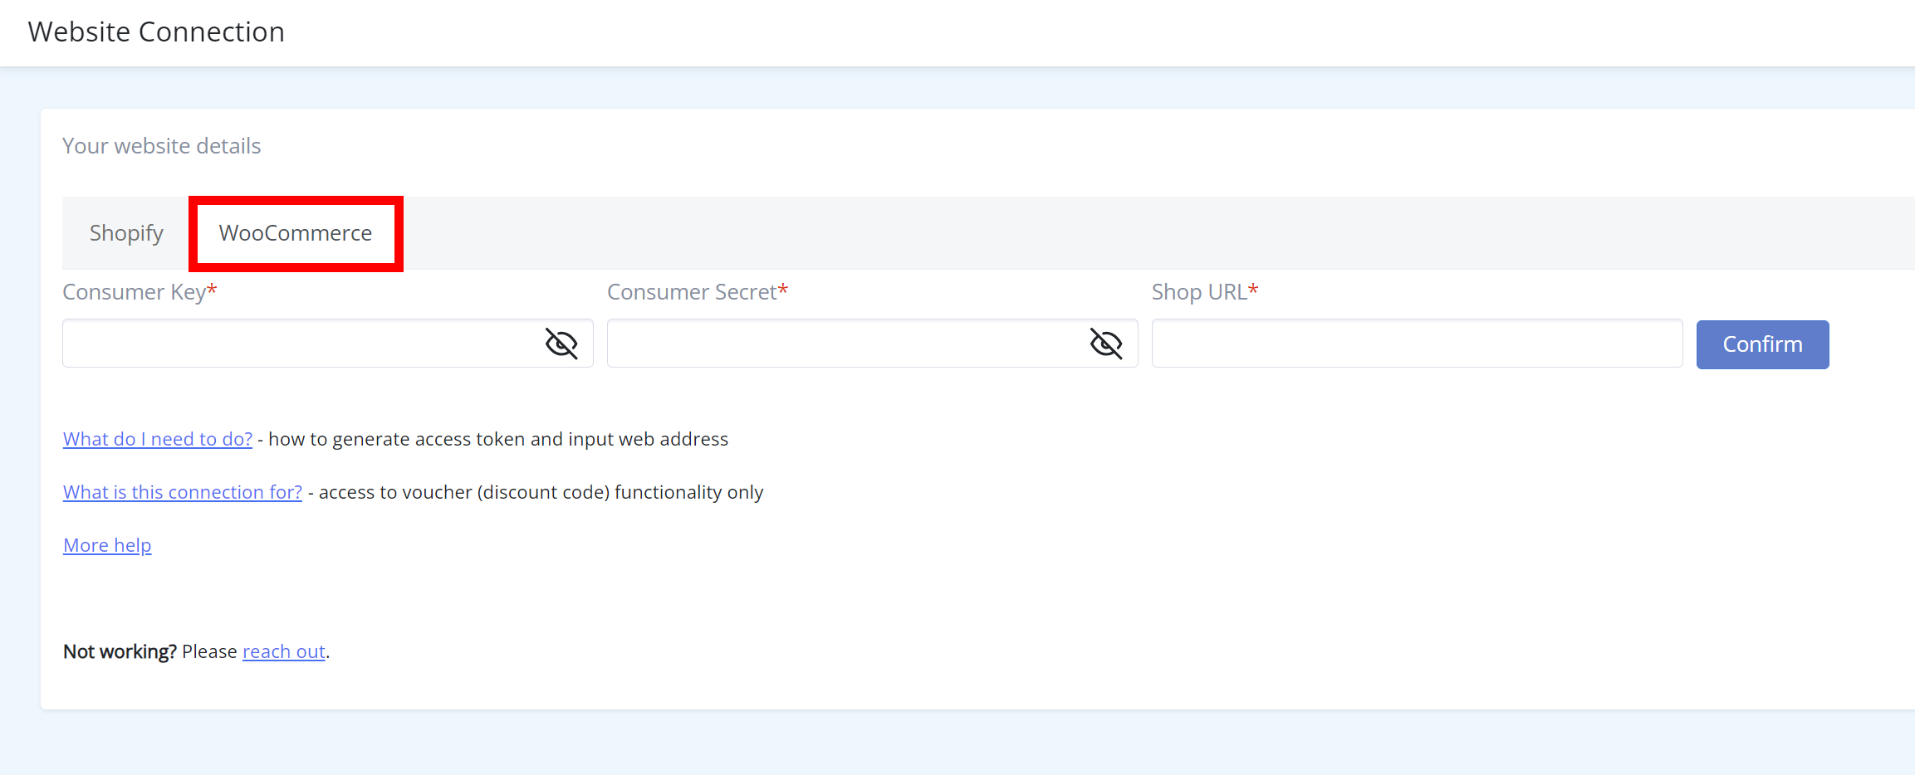
Task: Toggle visibility of Consumer Key field
Action: [561, 344]
